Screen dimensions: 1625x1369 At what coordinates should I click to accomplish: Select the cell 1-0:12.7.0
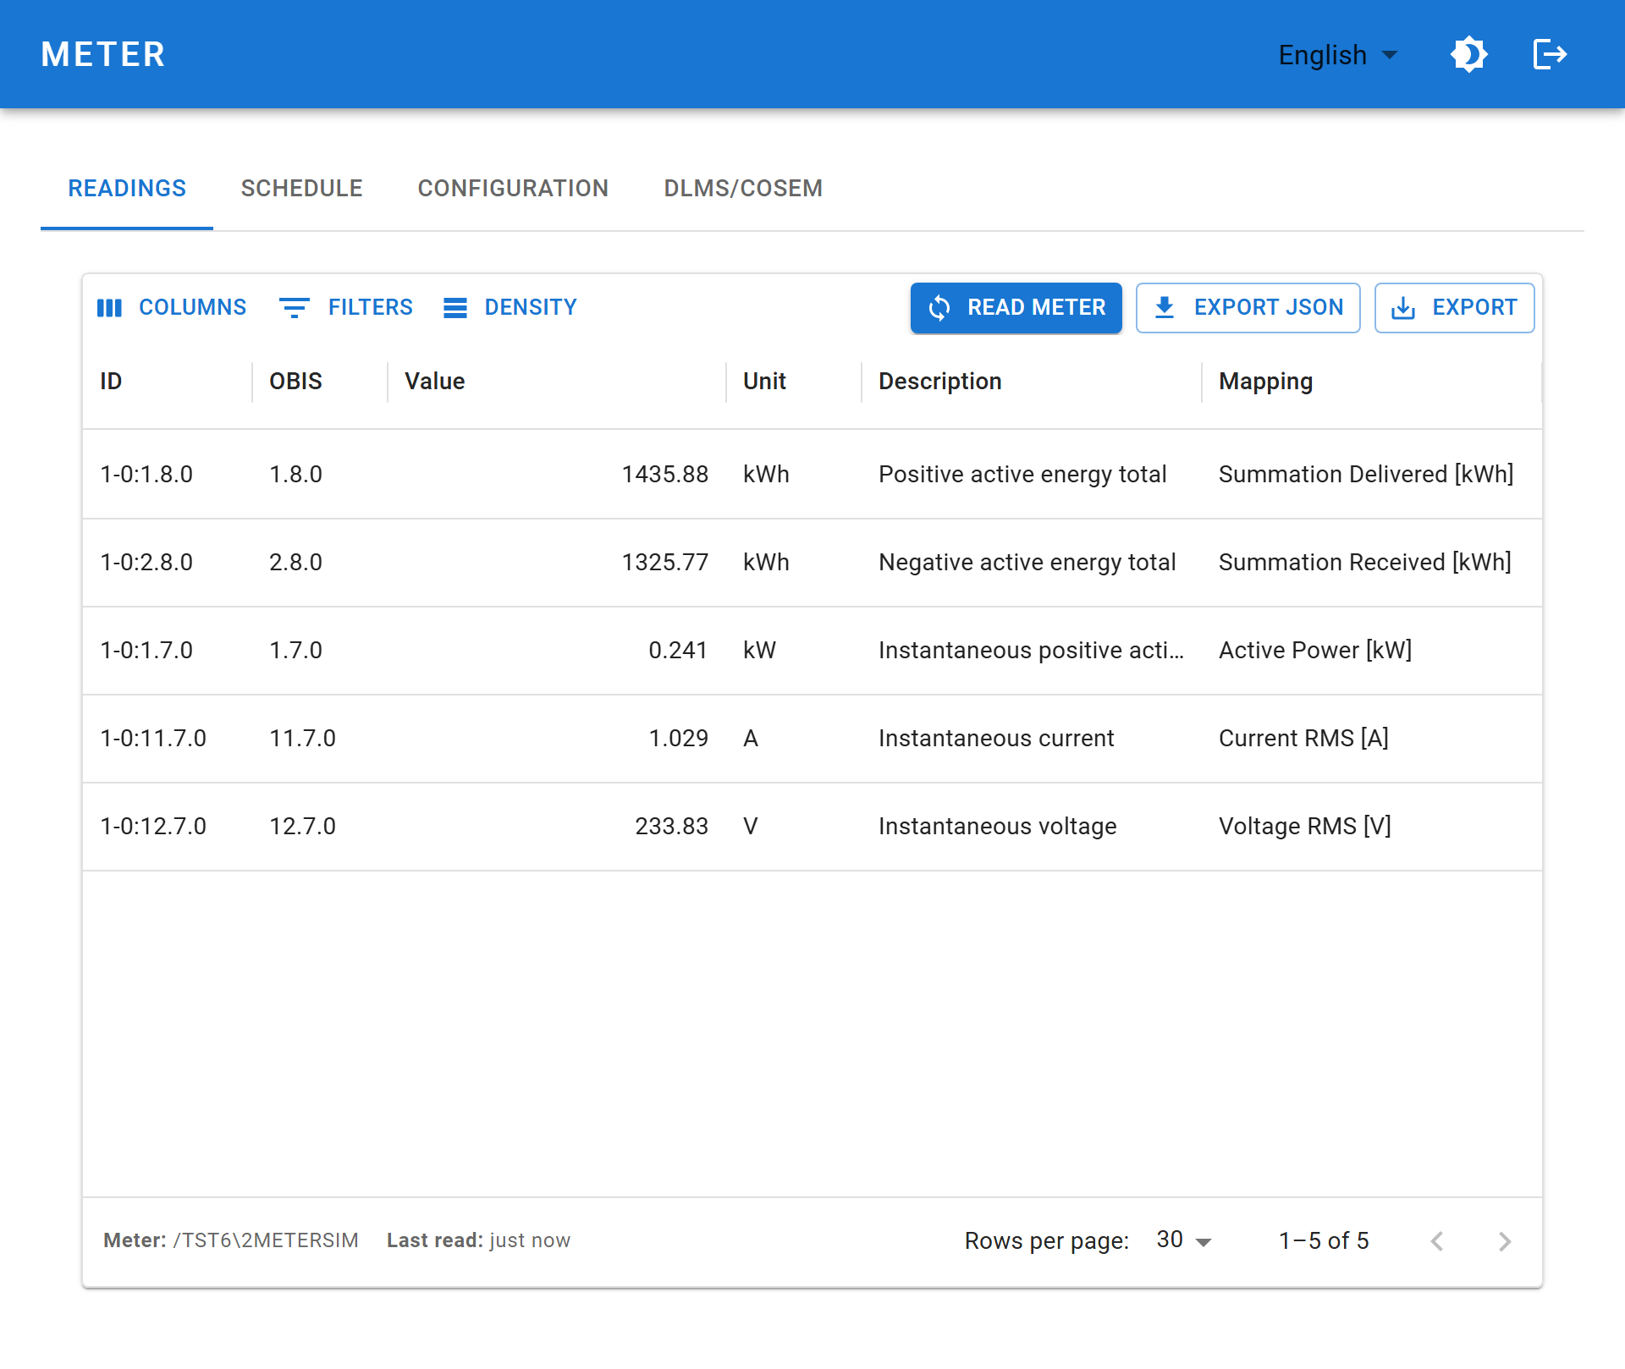tap(153, 826)
